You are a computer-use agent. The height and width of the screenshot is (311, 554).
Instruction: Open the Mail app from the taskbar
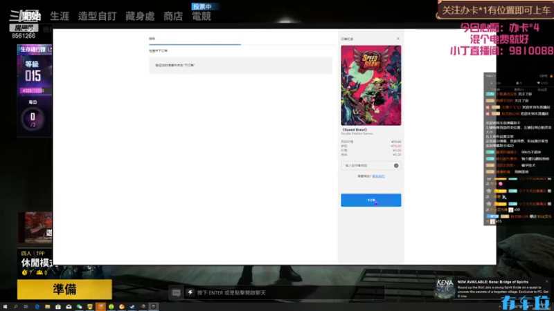[69, 307]
